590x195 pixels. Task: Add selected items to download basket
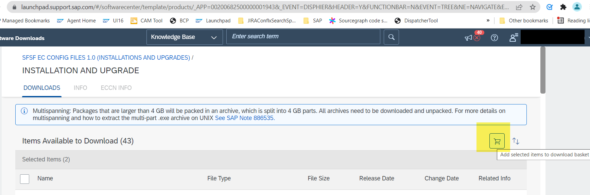click(497, 141)
